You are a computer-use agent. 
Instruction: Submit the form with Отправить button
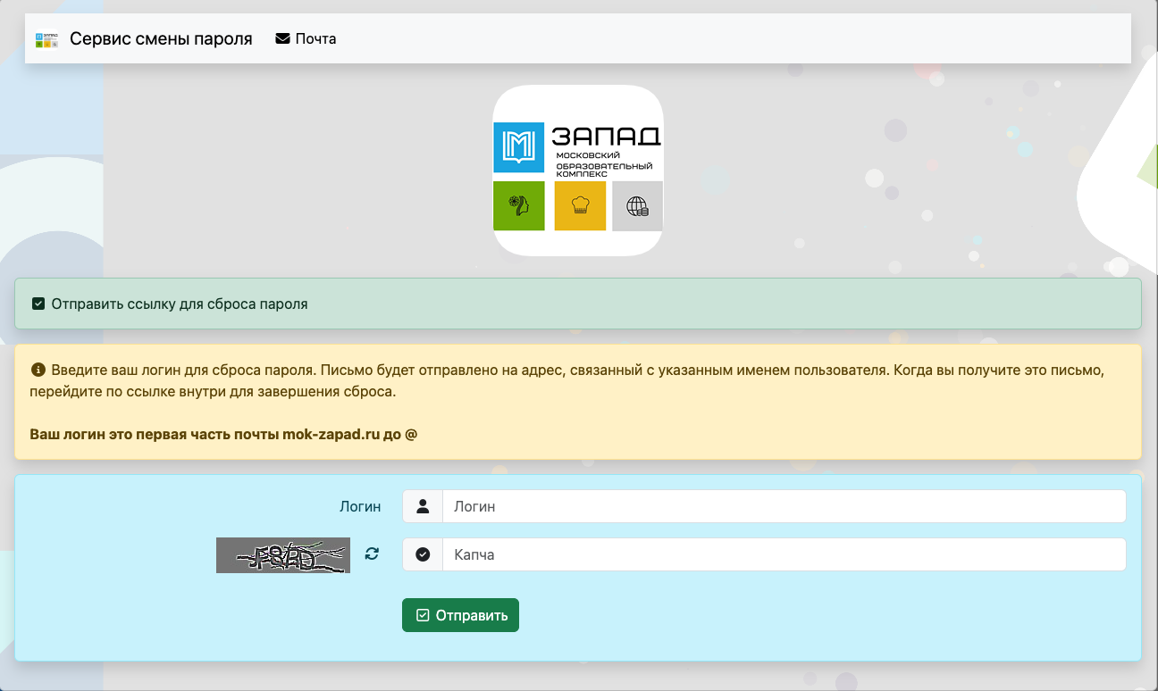tap(460, 615)
